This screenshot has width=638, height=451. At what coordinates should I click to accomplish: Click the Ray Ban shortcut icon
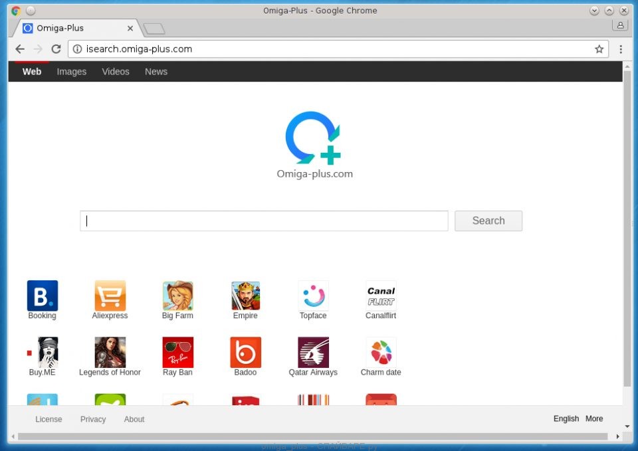(x=177, y=353)
